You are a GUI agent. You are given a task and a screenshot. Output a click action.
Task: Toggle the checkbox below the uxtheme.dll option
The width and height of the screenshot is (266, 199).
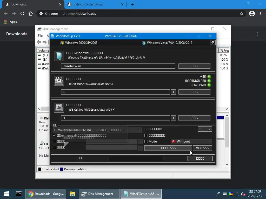point(55,141)
